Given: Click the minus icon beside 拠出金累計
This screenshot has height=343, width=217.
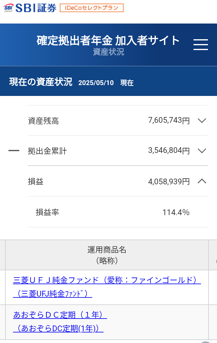Looking at the screenshot, I should coord(14,151).
